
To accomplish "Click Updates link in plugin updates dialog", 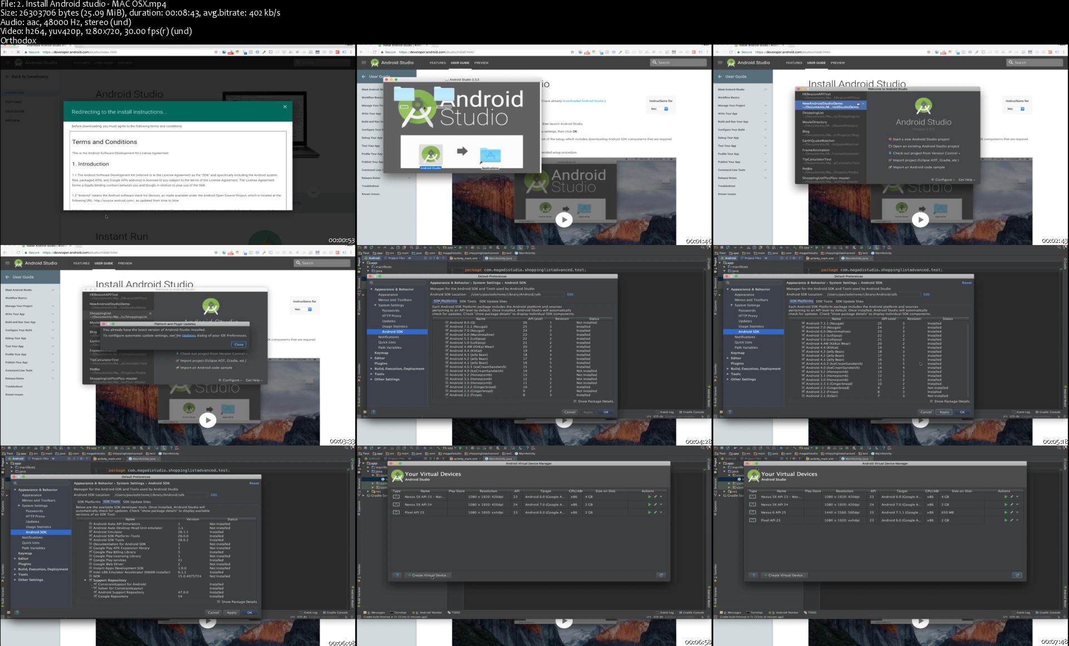I will (x=189, y=336).
